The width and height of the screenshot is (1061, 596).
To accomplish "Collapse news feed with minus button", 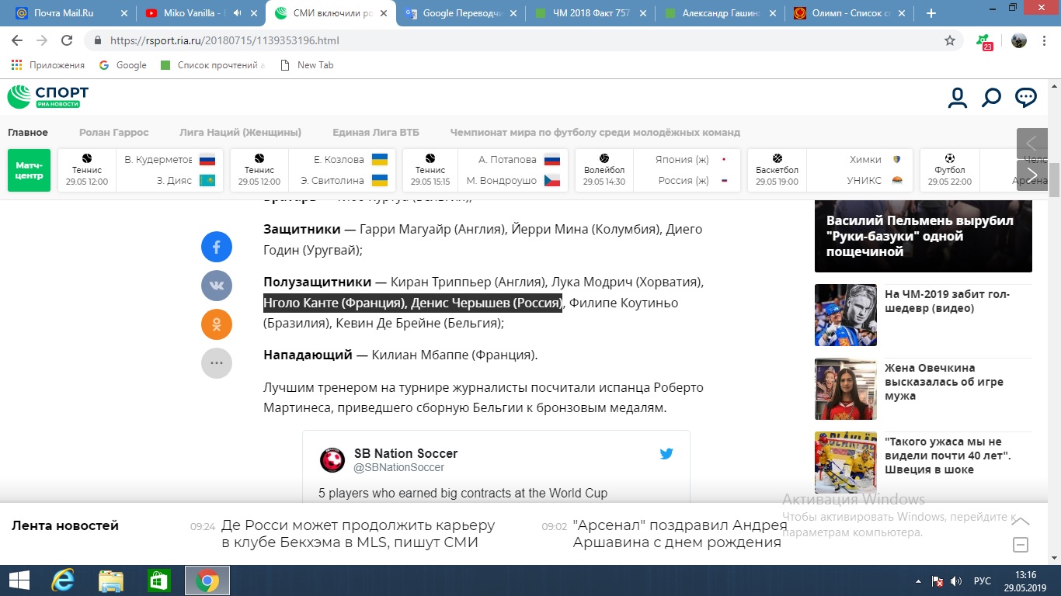I will [x=1021, y=545].
